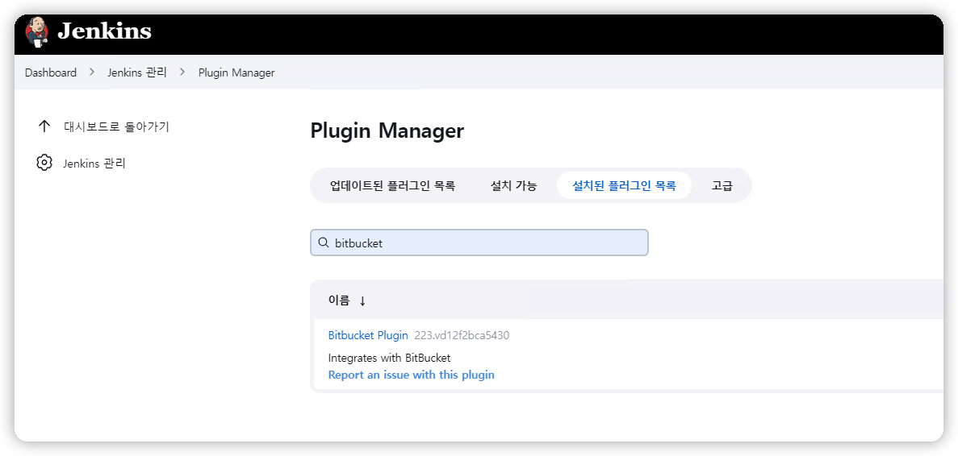
Task: Click the Integrates with BitBucket description
Action: point(389,358)
